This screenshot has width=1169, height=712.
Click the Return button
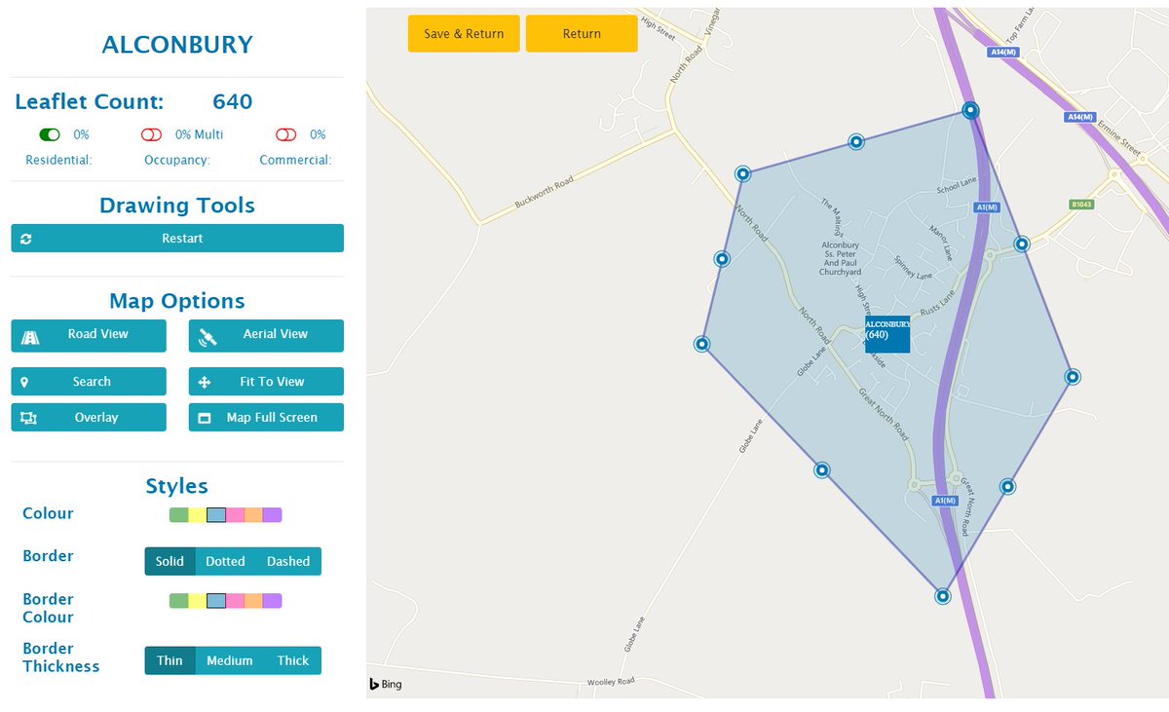[581, 33]
